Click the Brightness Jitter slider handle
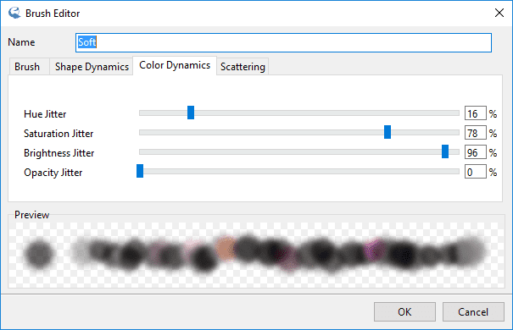The width and height of the screenshot is (513, 330). click(445, 151)
